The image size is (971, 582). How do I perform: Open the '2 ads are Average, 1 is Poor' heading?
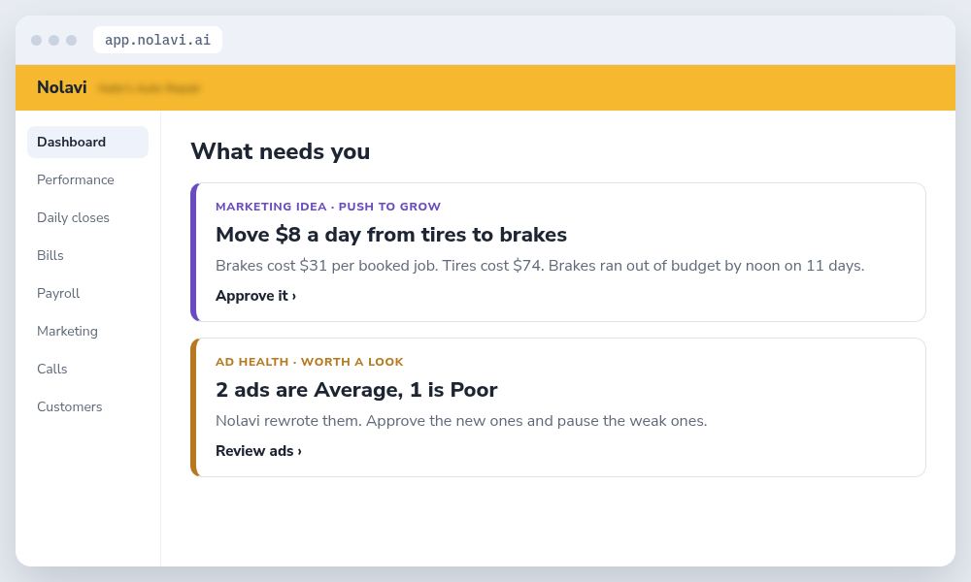(356, 390)
